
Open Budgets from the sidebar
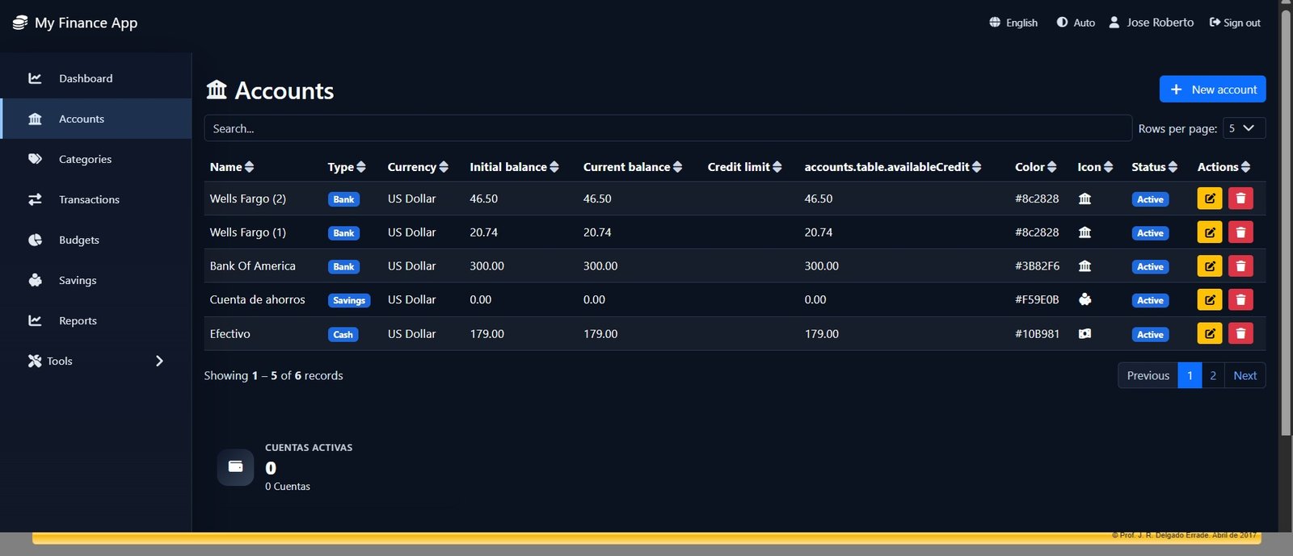[x=96, y=240]
